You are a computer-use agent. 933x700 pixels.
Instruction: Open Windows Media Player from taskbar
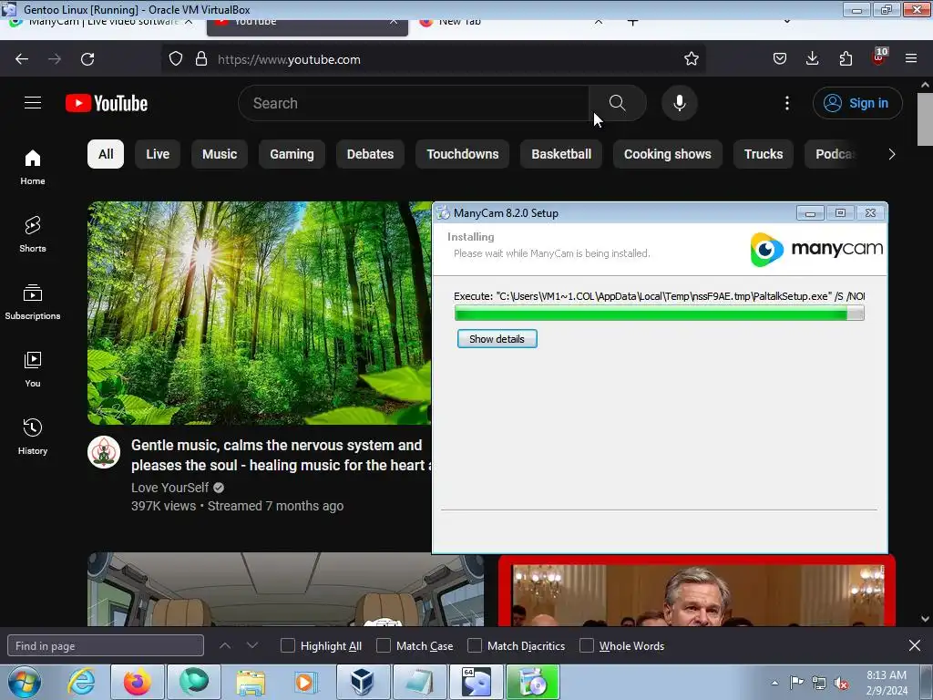tap(306, 682)
